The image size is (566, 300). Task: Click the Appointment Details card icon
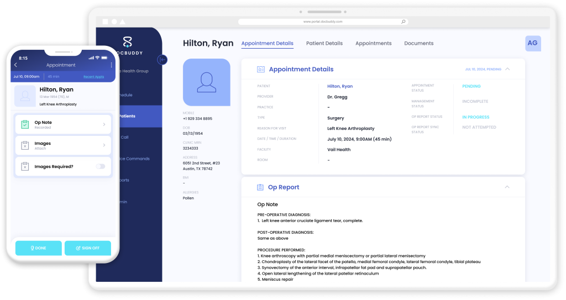pyautogui.click(x=261, y=70)
